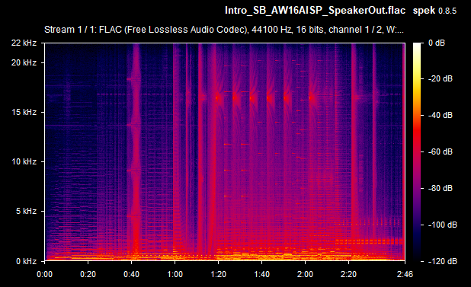Click the 2:46 end time label
471x287 pixels.
tap(405, 274)
